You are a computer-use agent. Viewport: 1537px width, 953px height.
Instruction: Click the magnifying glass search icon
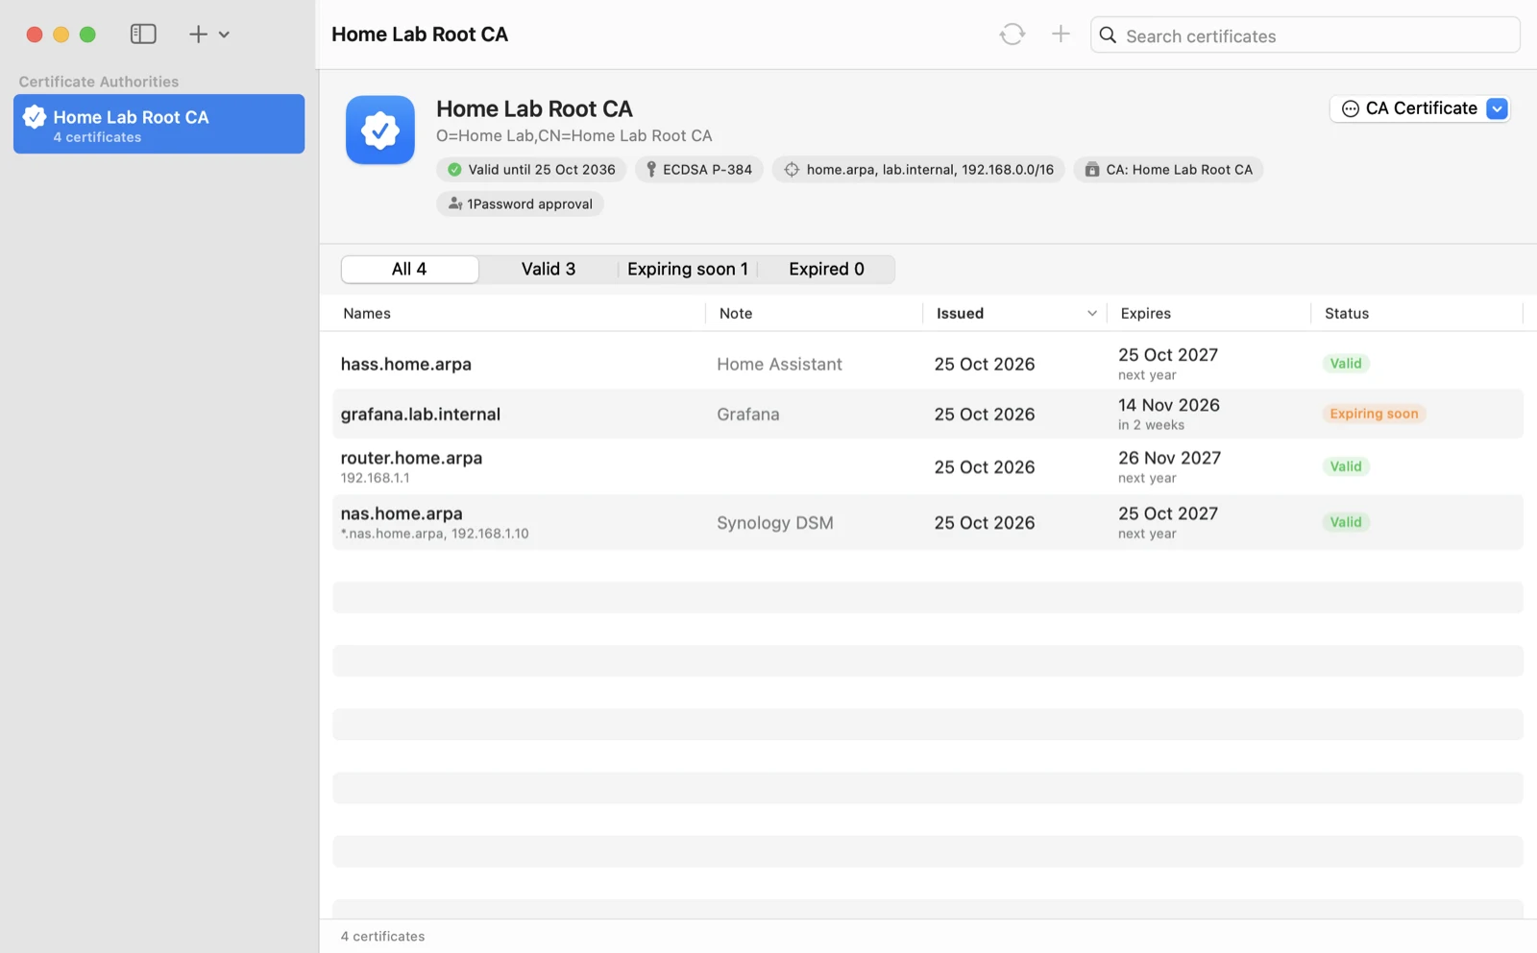pyautogui.click(x=1108, y=36)
